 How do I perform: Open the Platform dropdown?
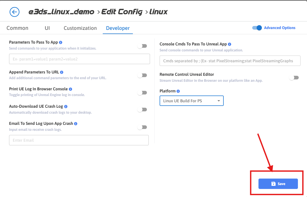[192, 101]
